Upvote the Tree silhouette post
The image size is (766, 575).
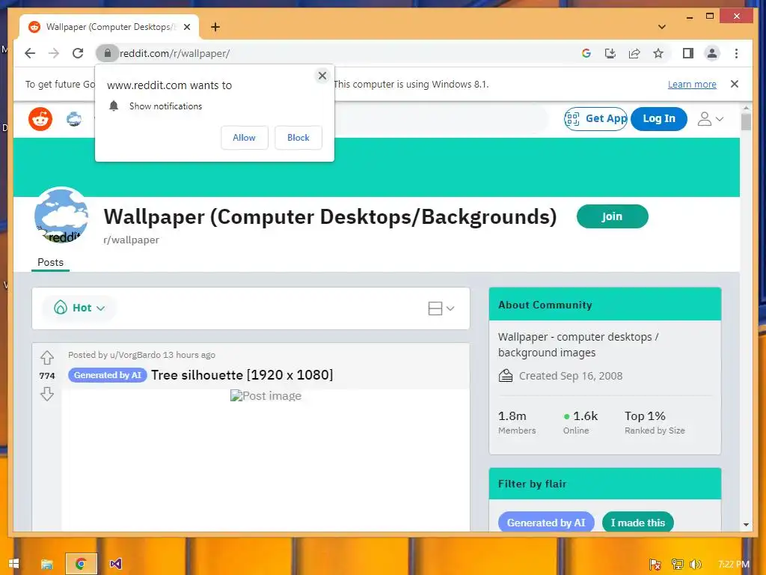47,357
